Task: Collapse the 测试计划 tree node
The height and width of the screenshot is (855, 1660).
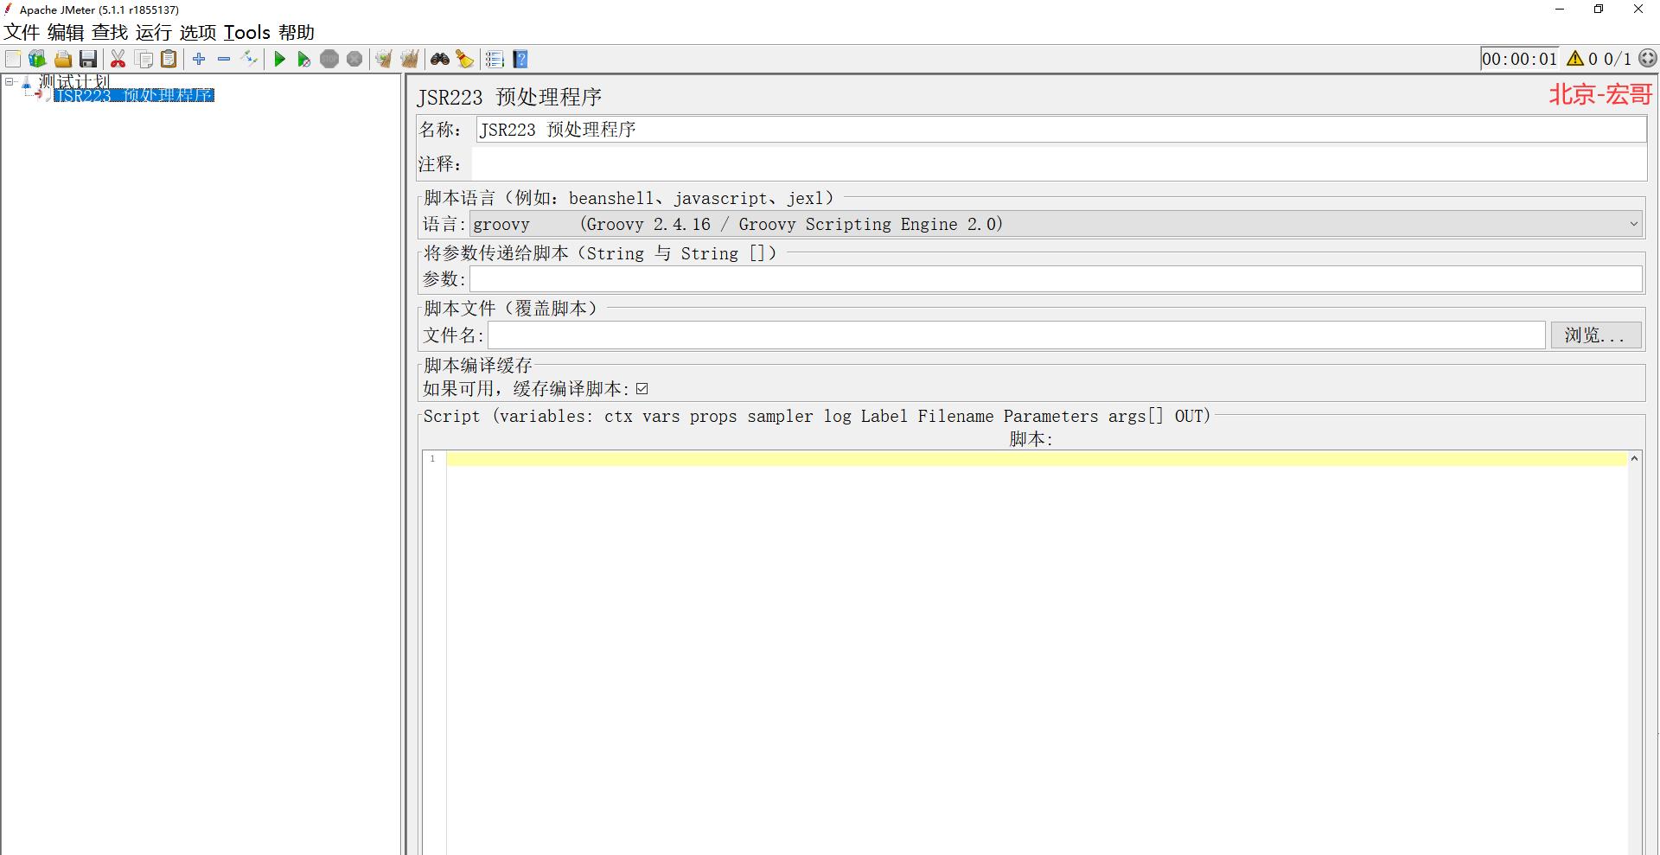Action: click(x=10, y=82)
